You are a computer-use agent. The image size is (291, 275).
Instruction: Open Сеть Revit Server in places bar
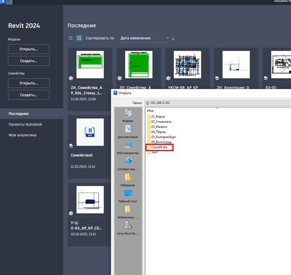(x=128, y=228)
